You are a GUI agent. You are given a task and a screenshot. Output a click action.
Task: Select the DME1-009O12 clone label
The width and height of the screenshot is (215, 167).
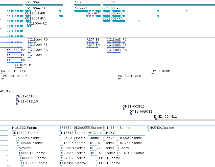[141, 112]
